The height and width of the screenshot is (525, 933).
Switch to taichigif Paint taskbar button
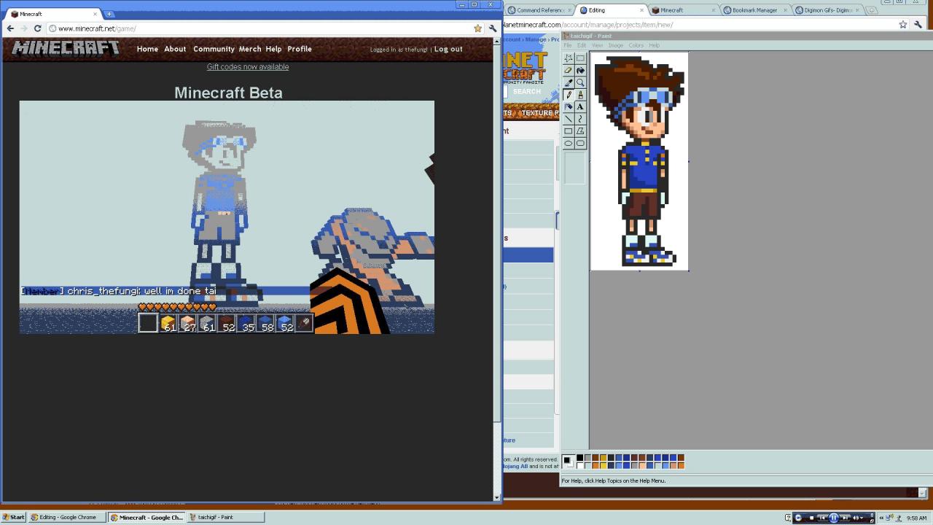tap(216, 517)
